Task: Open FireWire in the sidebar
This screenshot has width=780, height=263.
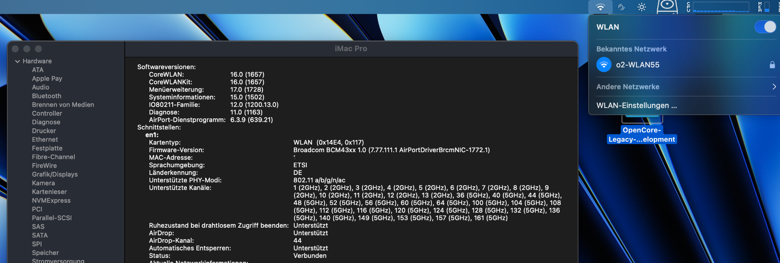Action: pyautogui.click(x=44, y=166)
